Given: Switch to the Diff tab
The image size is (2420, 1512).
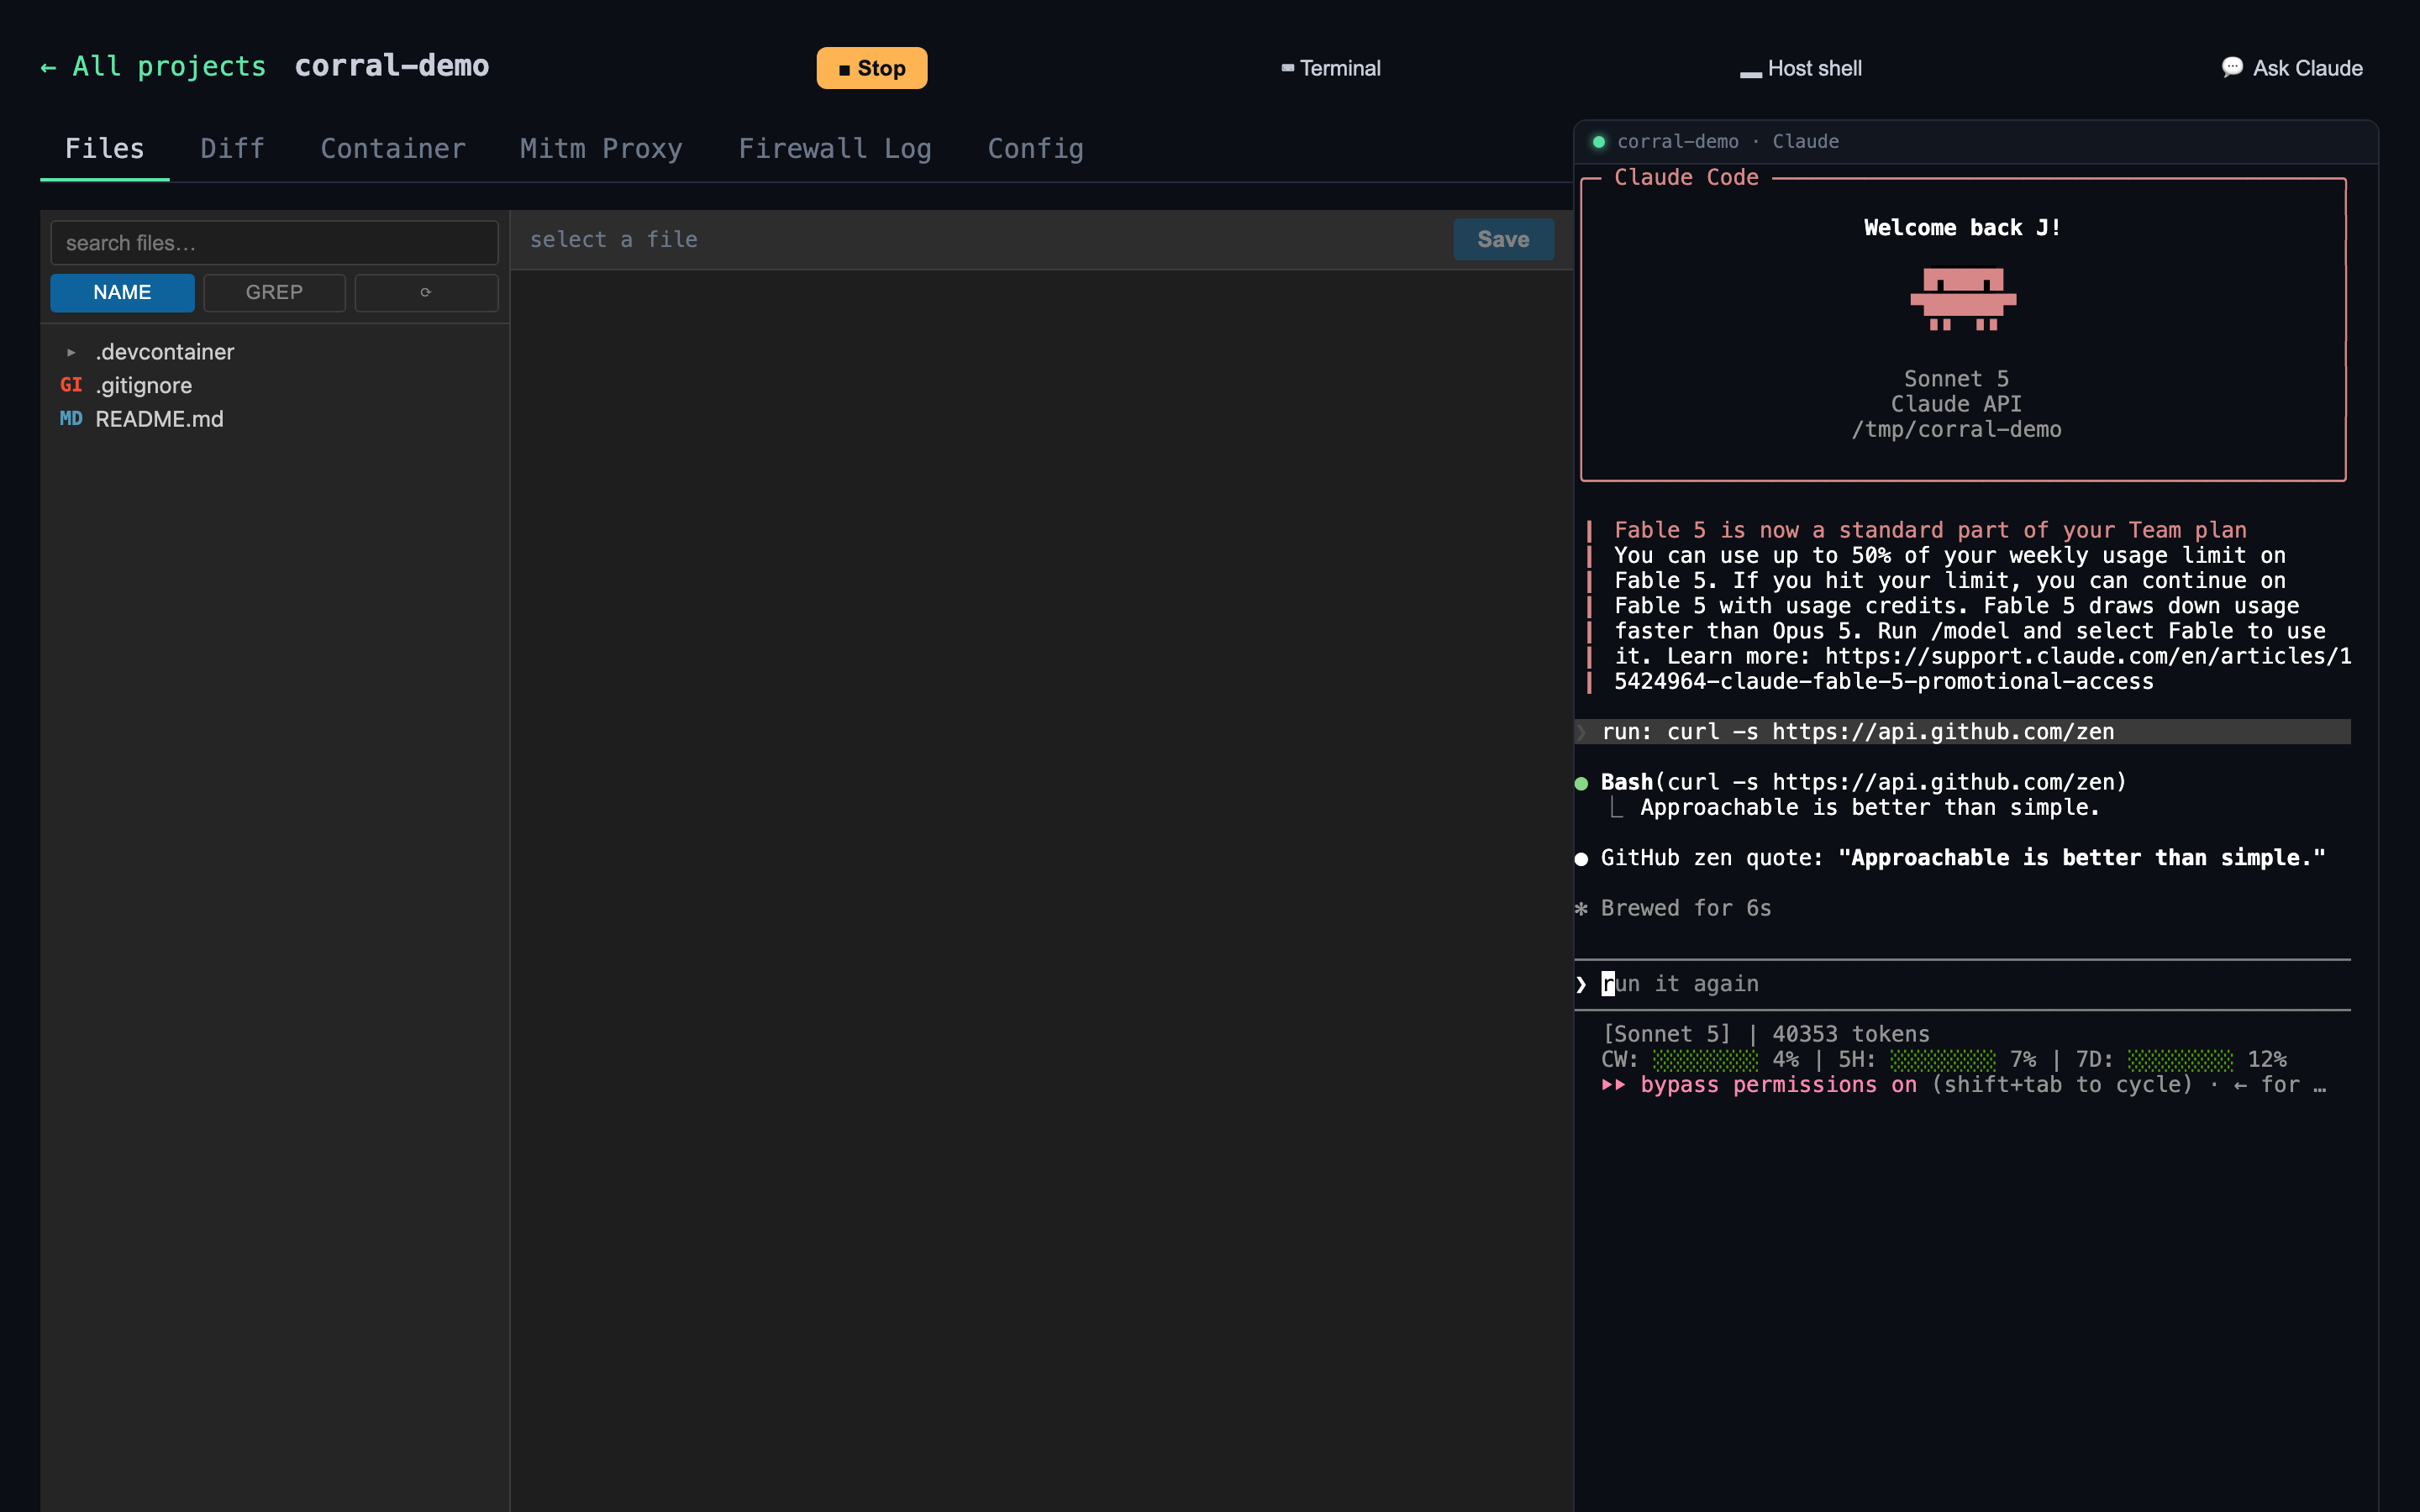Looking at the screenshot, I should (x=232, y=149).
